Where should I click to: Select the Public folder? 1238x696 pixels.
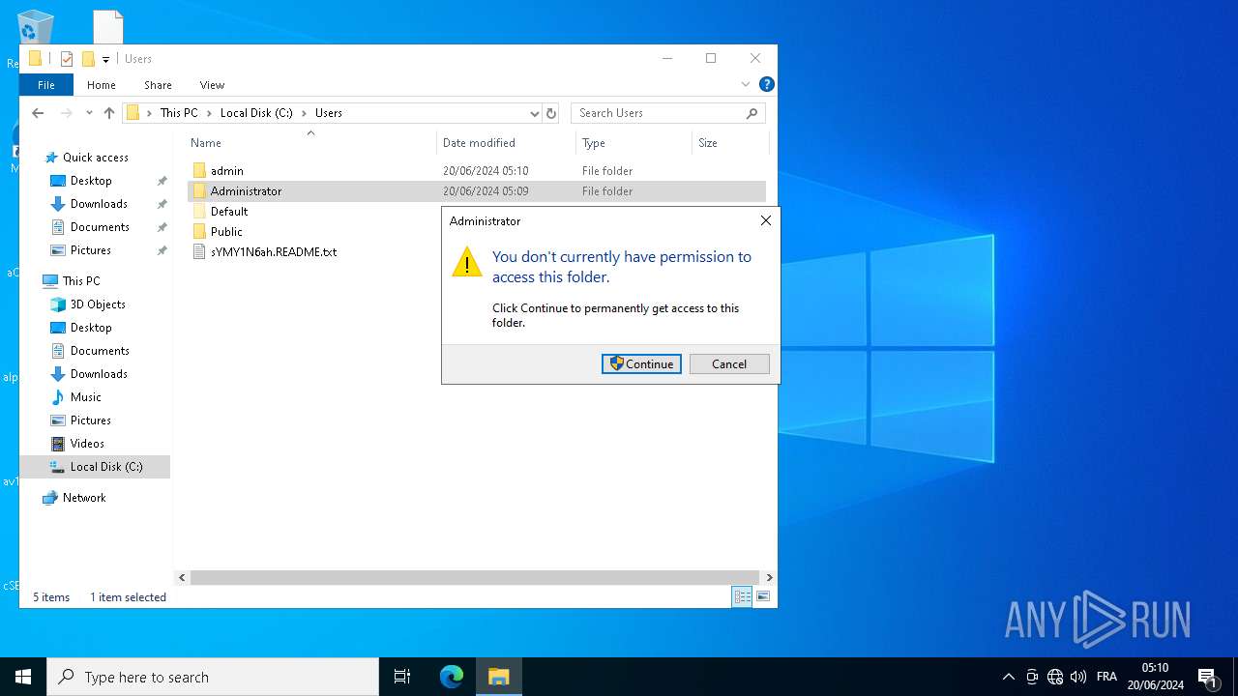click(226, 232)
